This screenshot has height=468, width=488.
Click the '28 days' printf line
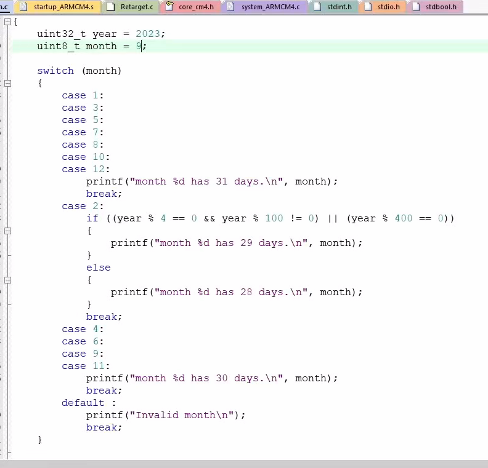point(237,292)
